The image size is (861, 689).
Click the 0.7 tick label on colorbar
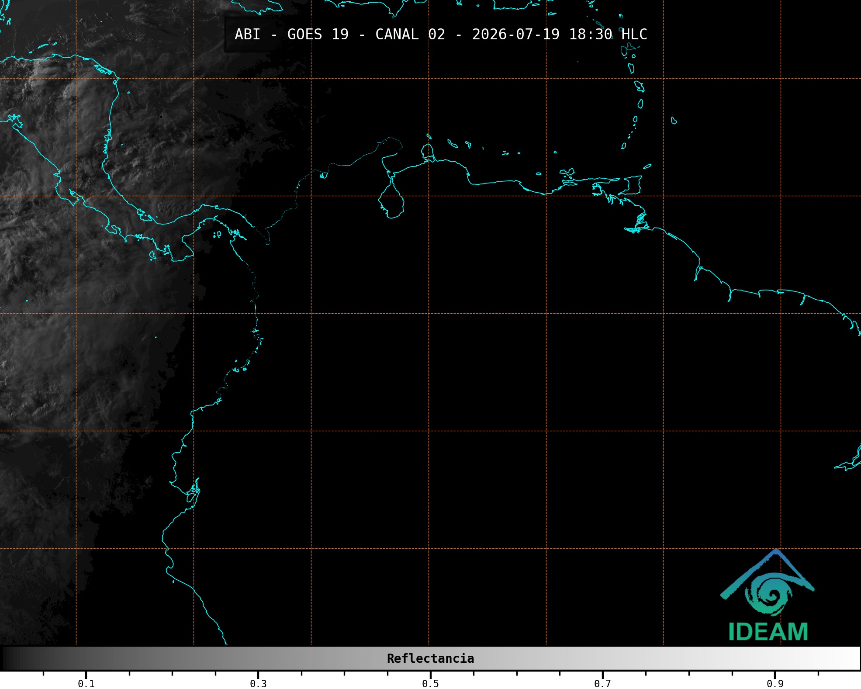[602, 683]
